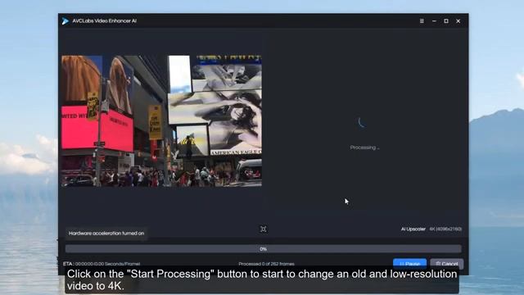The height and width of the screenshot is (295, 524).
Task: Click the Processed 0 of 262 frames text
Action: coord(266,264)
